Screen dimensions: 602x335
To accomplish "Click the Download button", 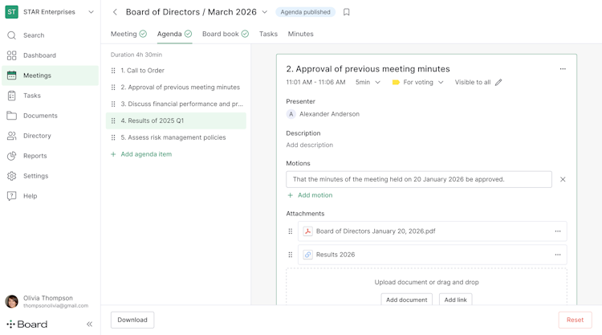I will (132, 320).
